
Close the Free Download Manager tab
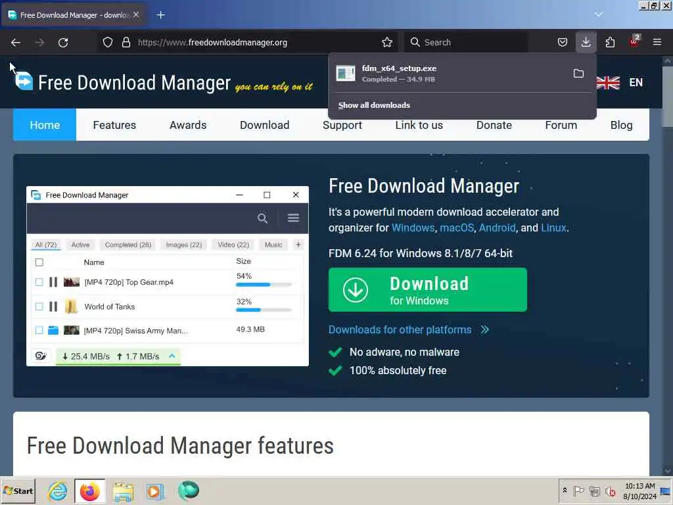[x=136, y=14]
